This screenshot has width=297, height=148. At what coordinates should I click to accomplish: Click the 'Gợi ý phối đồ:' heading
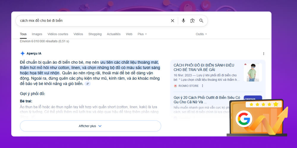pyautogui.click(x=33, y=94)
